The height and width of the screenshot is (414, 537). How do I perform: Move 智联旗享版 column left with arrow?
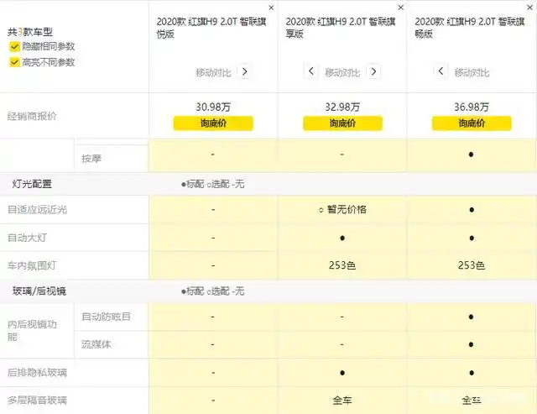(311, 71)
